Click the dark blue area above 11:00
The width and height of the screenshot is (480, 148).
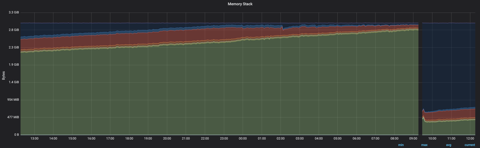451,64
